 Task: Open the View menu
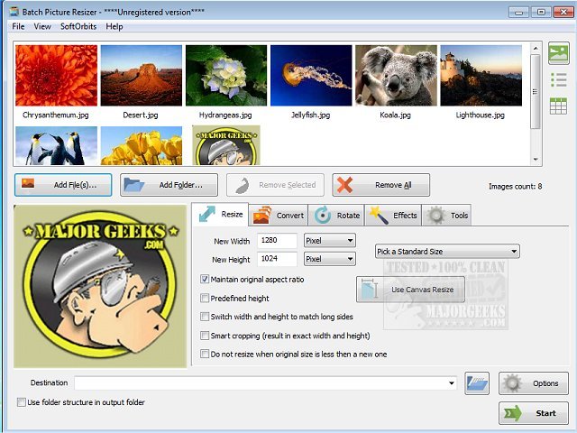42,26
